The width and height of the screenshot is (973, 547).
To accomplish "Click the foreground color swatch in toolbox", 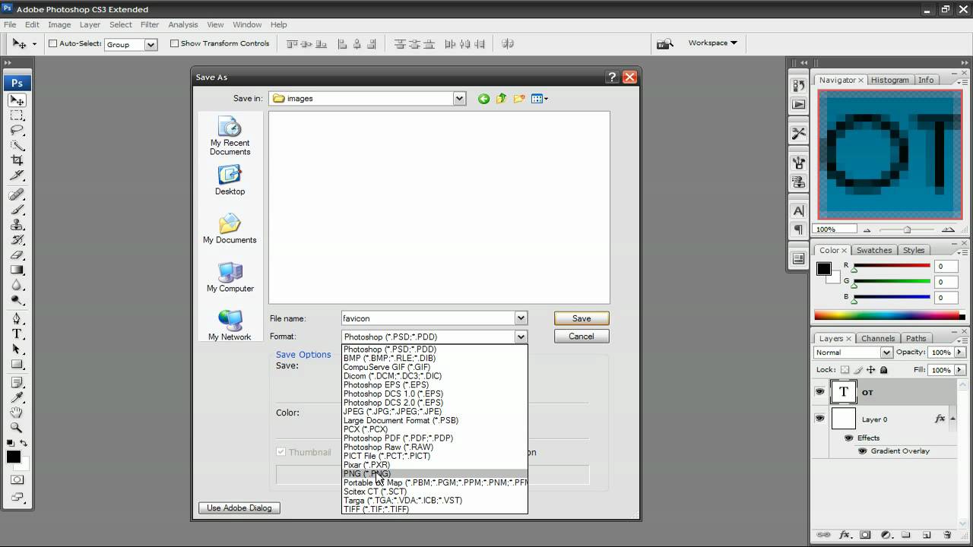I will tap(14, 457).
